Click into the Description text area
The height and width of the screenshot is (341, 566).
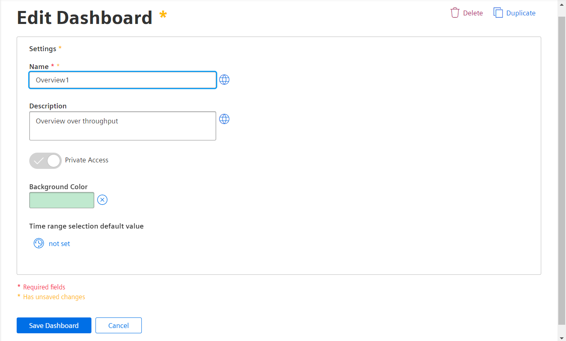click(123, 126)
